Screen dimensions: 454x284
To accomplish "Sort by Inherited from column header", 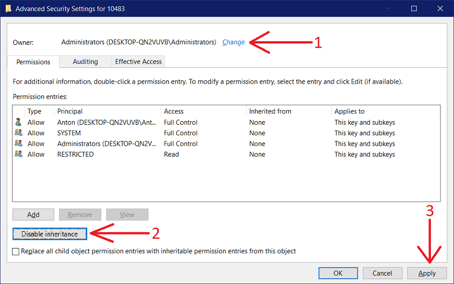I will click(289, 111).
